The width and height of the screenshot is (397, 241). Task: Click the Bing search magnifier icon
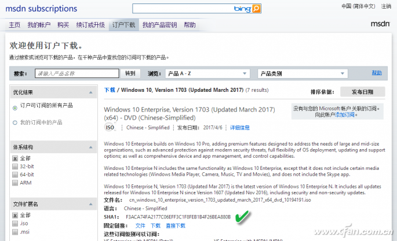point(256,9)
